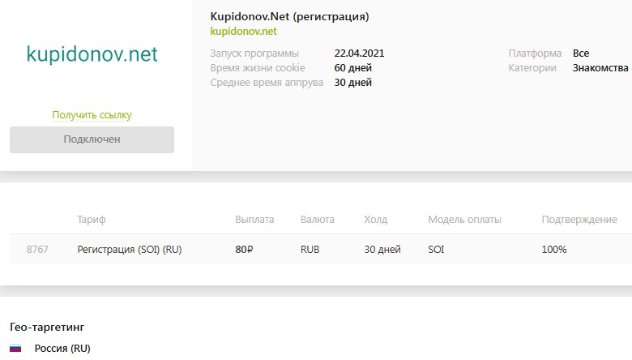The image size is (632, 360).
Task: Click the Холд column header
Action: [376, 220]
